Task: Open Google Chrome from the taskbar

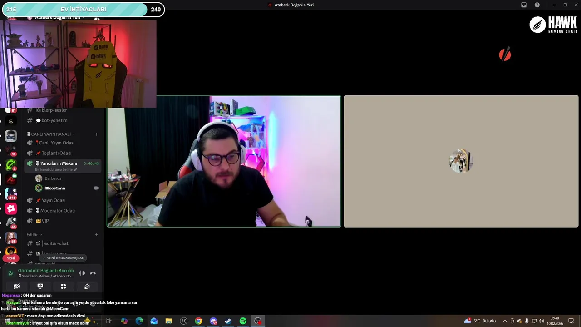Action: tap(198, 321)
